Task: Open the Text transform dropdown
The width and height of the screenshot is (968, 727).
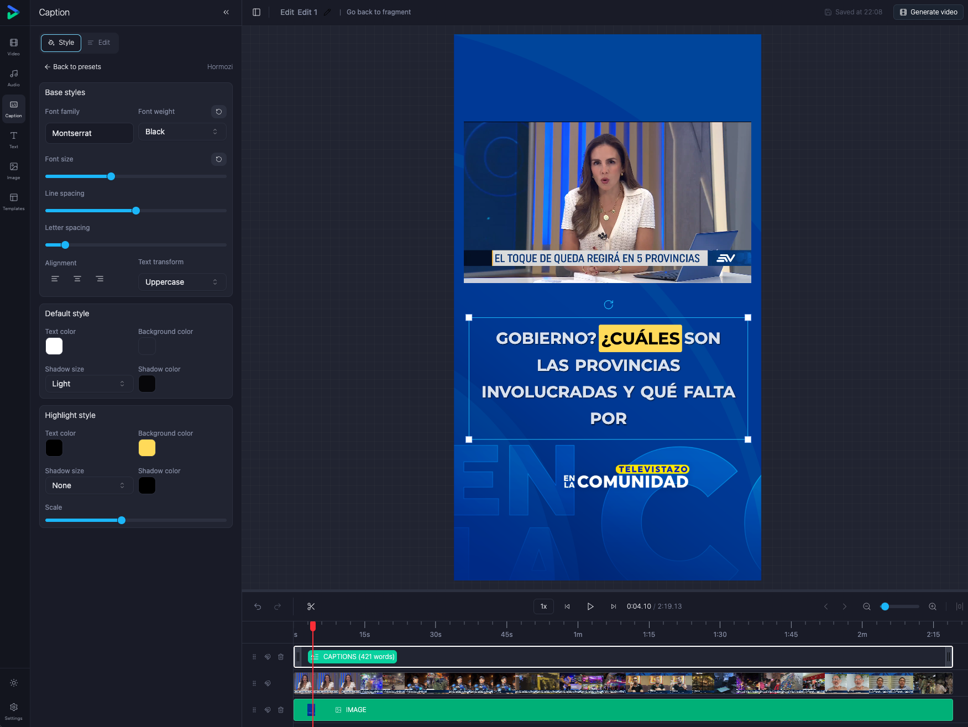Action: (x=182, y=282)
